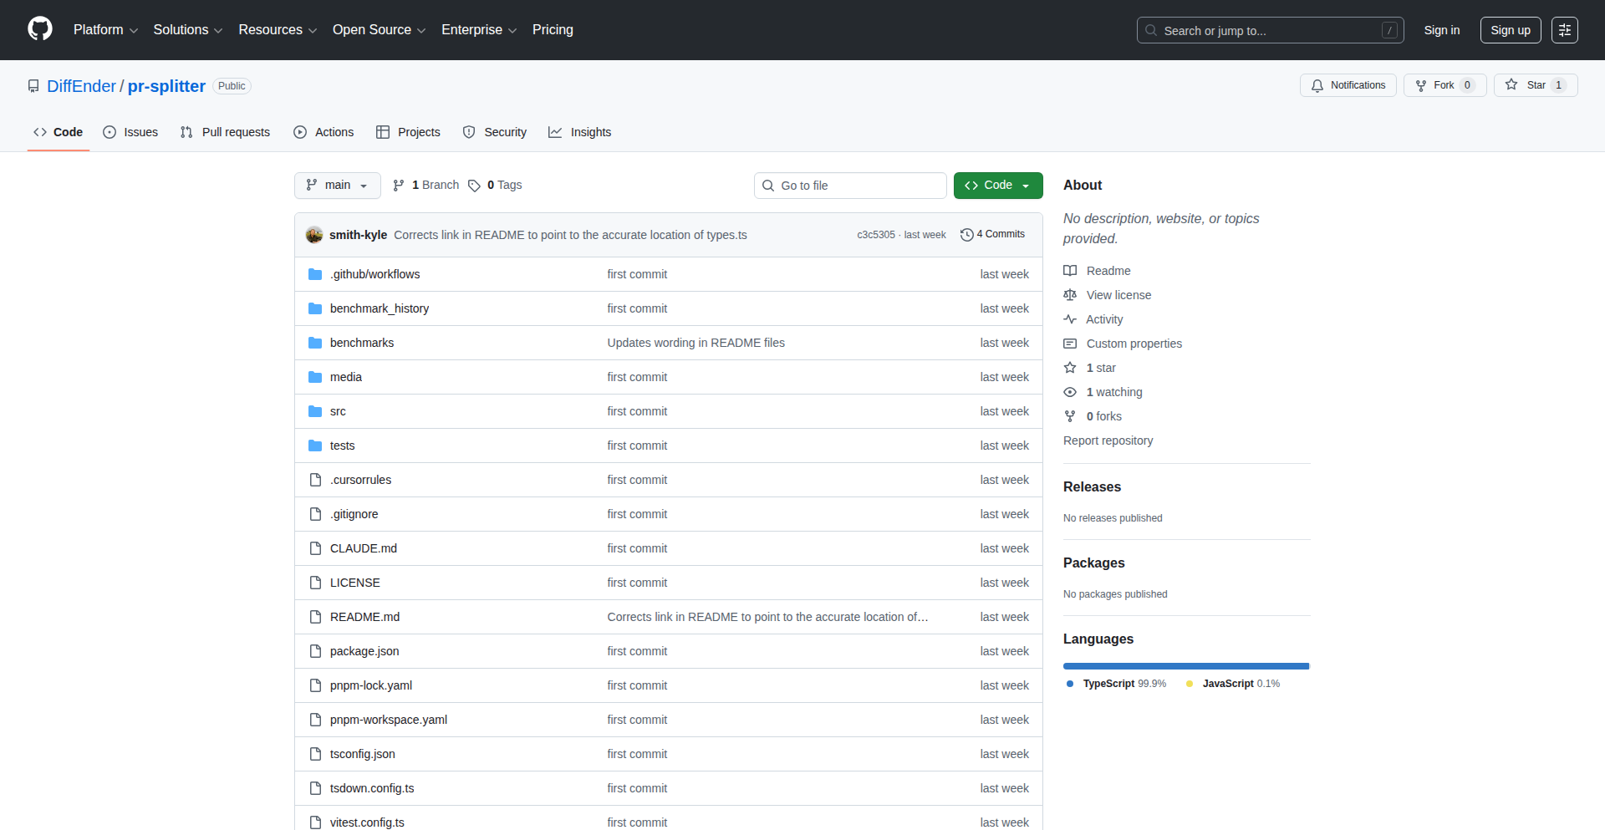Click the commit history clock icon
The height and width of the screenshot is (830, 1605).
(966, 235)
